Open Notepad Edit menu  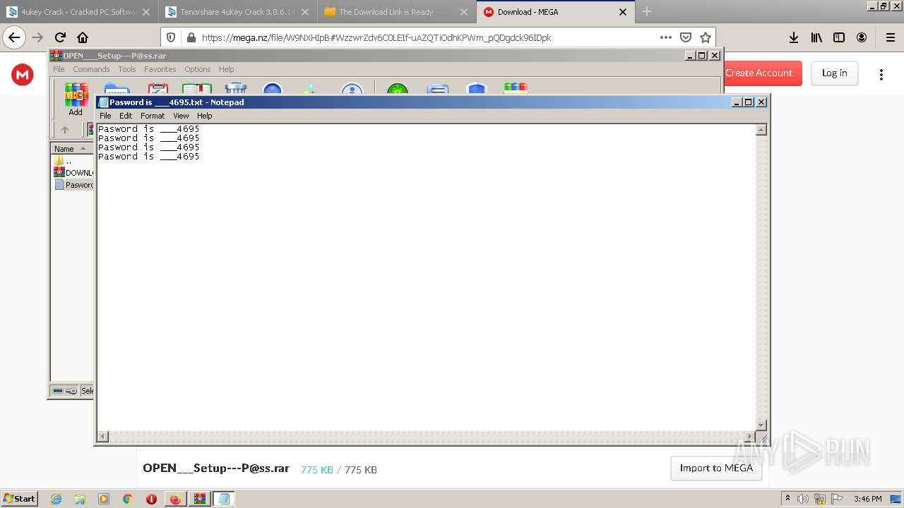click(x=126, y=116)
